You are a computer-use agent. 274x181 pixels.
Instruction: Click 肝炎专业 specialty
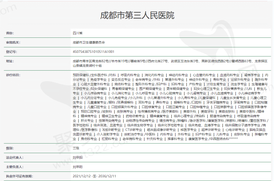coord(87,121)
